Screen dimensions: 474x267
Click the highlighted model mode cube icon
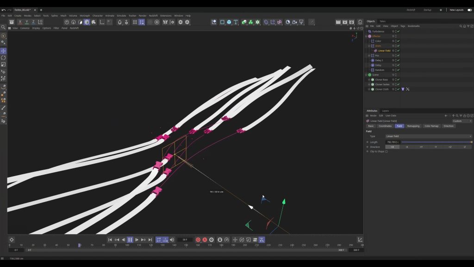click(x=87, y=22)
